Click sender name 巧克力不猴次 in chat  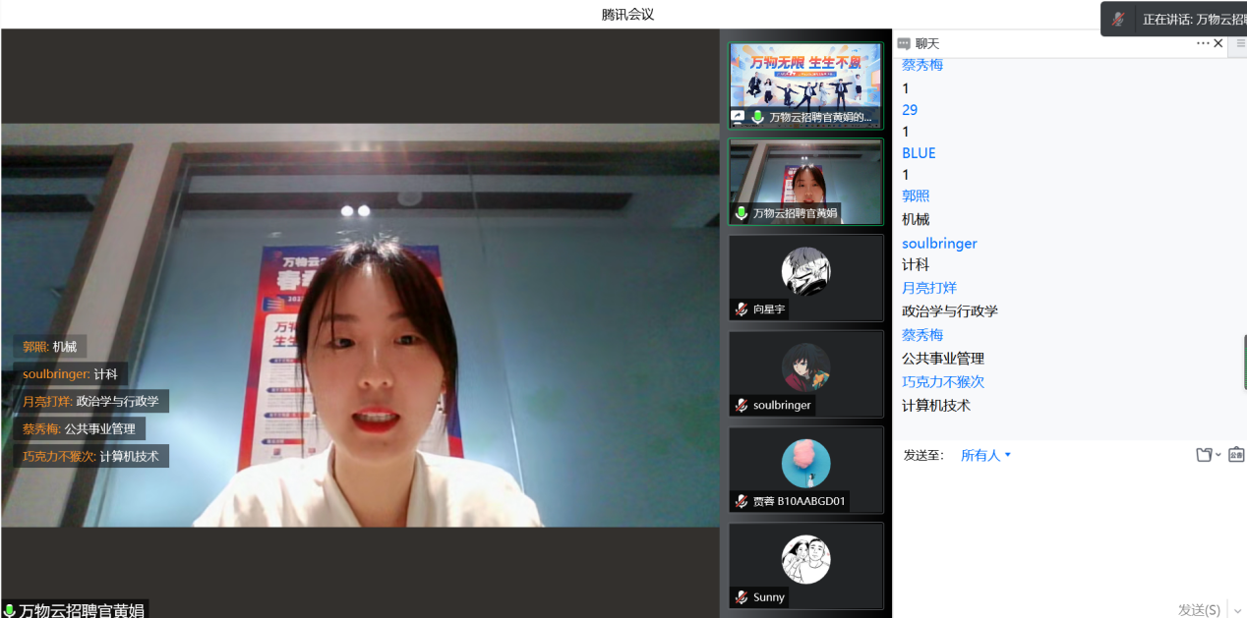point(942,382)
